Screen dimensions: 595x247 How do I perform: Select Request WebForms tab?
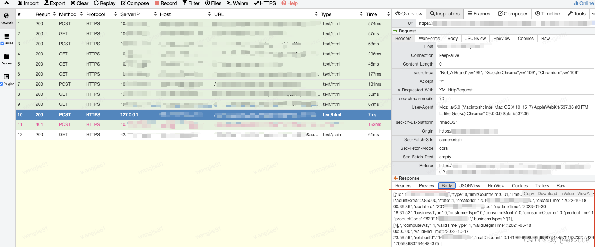(429, 39)
